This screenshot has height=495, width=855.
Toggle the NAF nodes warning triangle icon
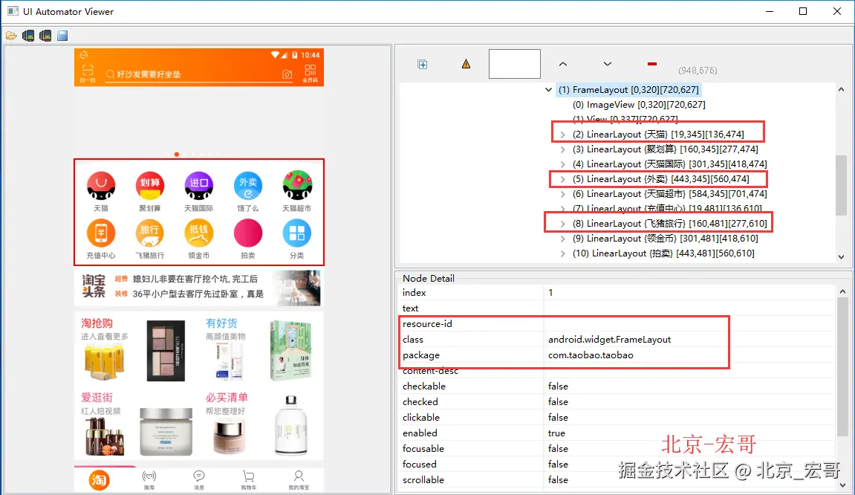(x=466, y=64)
